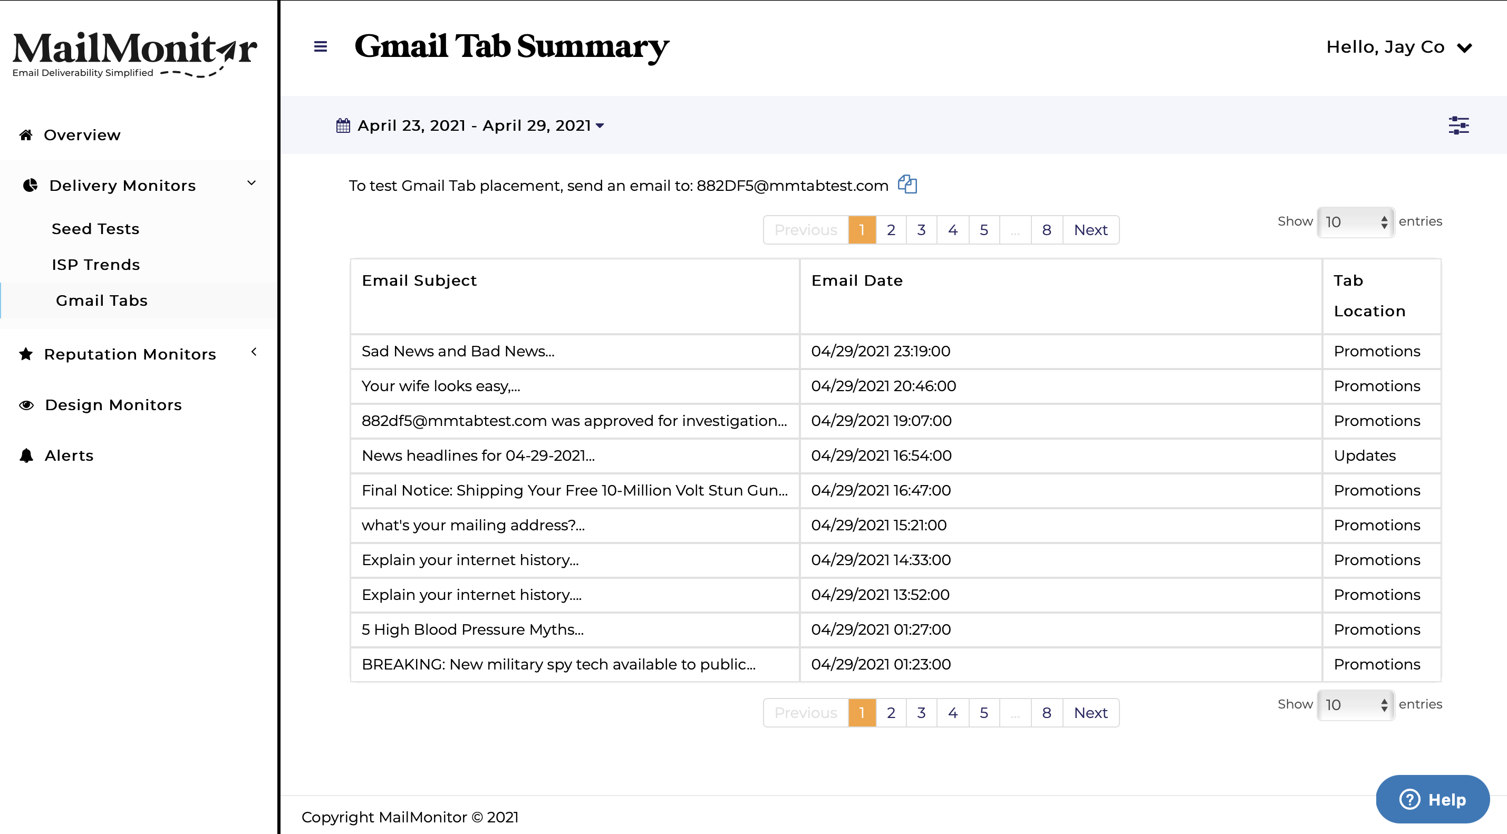Collapse the Reputation Monitors submenu

[x=254, y=352]
